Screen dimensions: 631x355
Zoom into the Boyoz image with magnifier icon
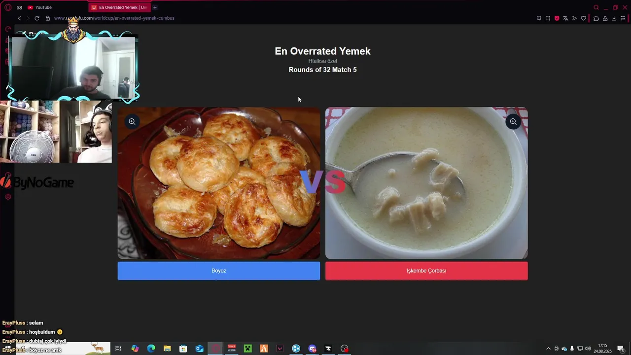[132, 121]
